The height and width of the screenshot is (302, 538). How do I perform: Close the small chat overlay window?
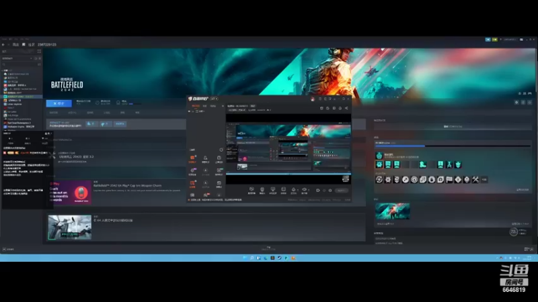50,134
